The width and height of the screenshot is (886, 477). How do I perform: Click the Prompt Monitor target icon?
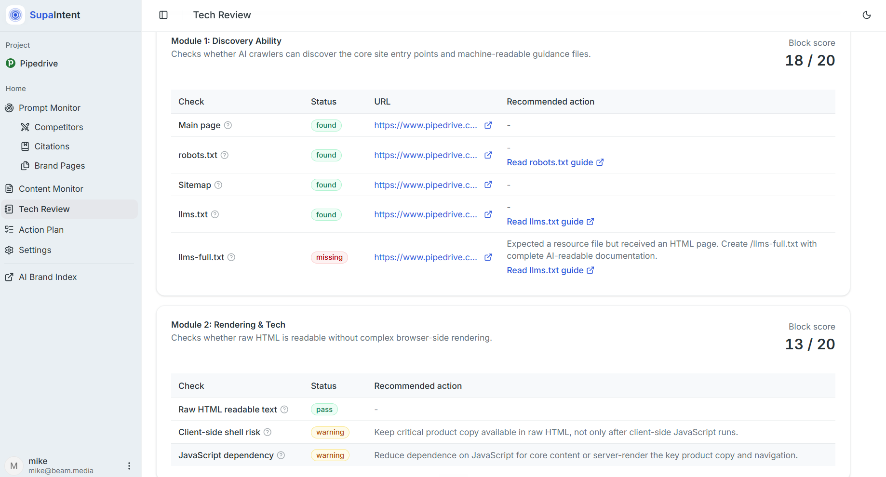[x=9, y=108]
